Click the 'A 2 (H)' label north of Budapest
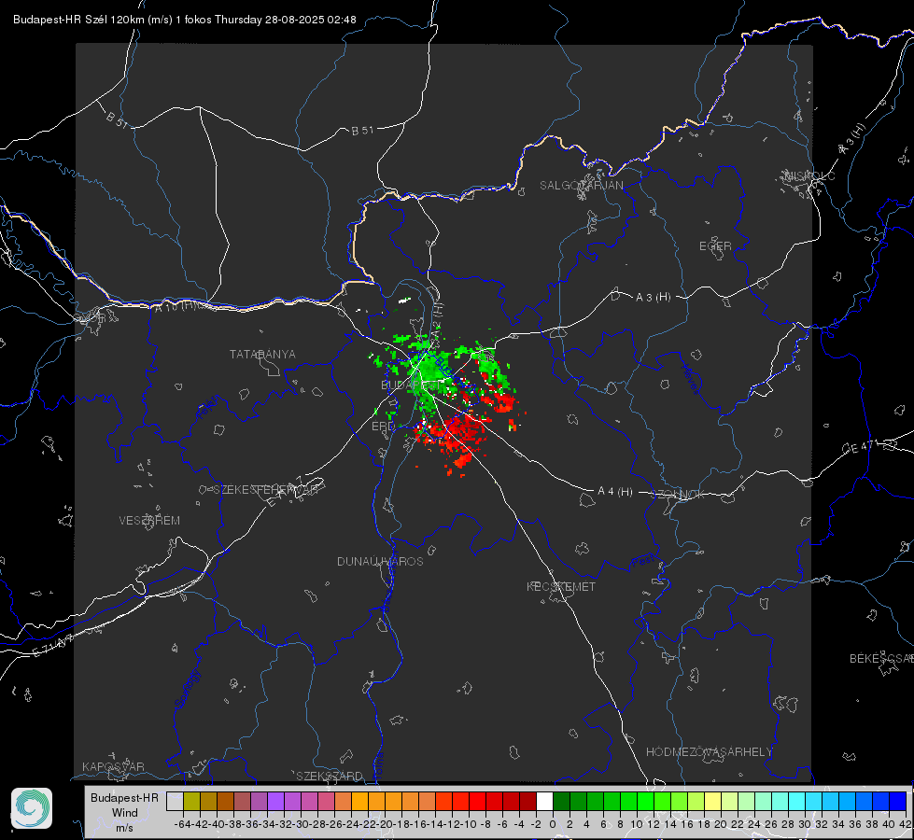This screenshot has width=914, height=840. pos(437,318)
